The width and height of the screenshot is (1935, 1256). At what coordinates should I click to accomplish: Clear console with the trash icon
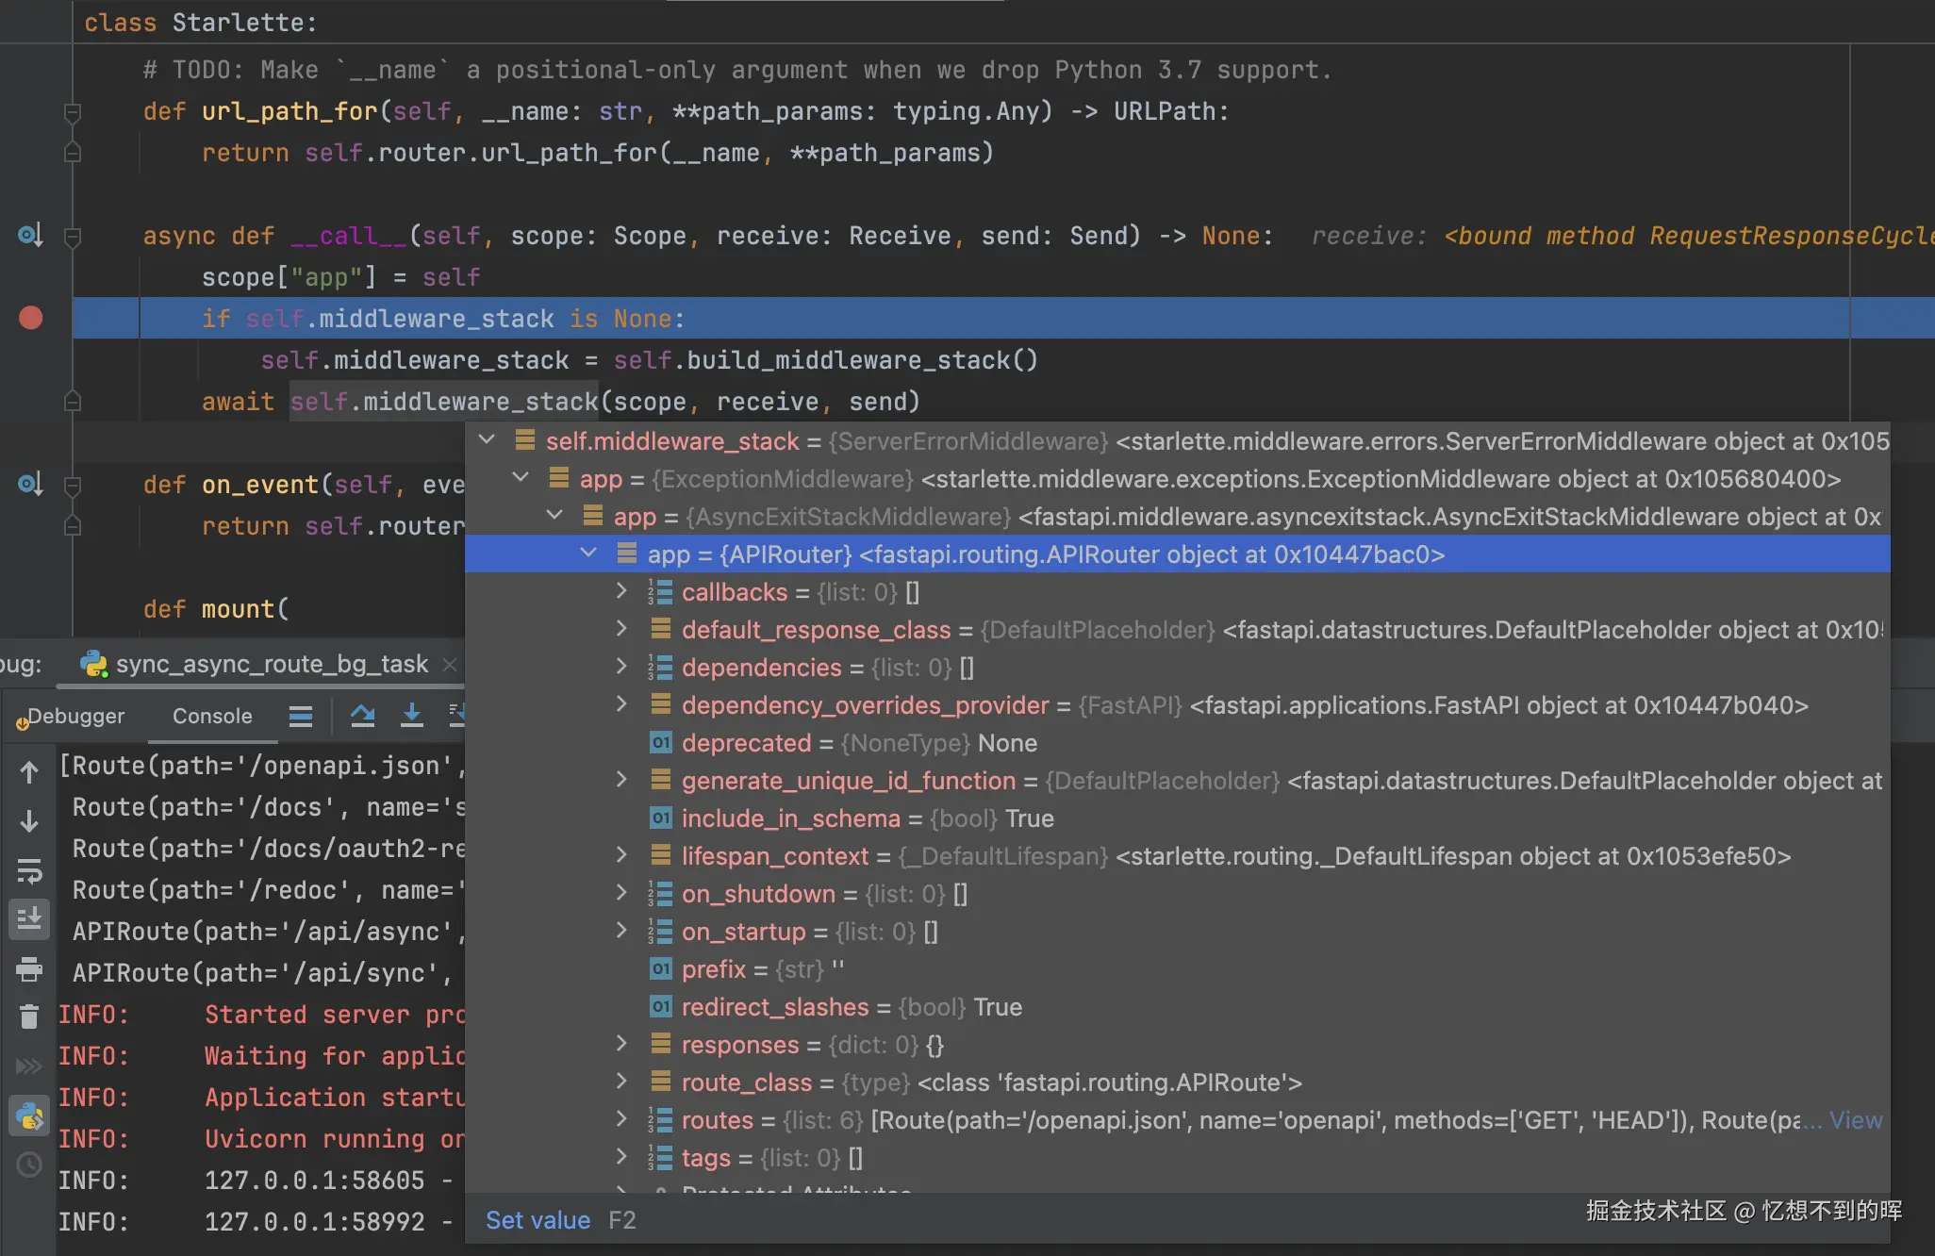coord(29,1016)
